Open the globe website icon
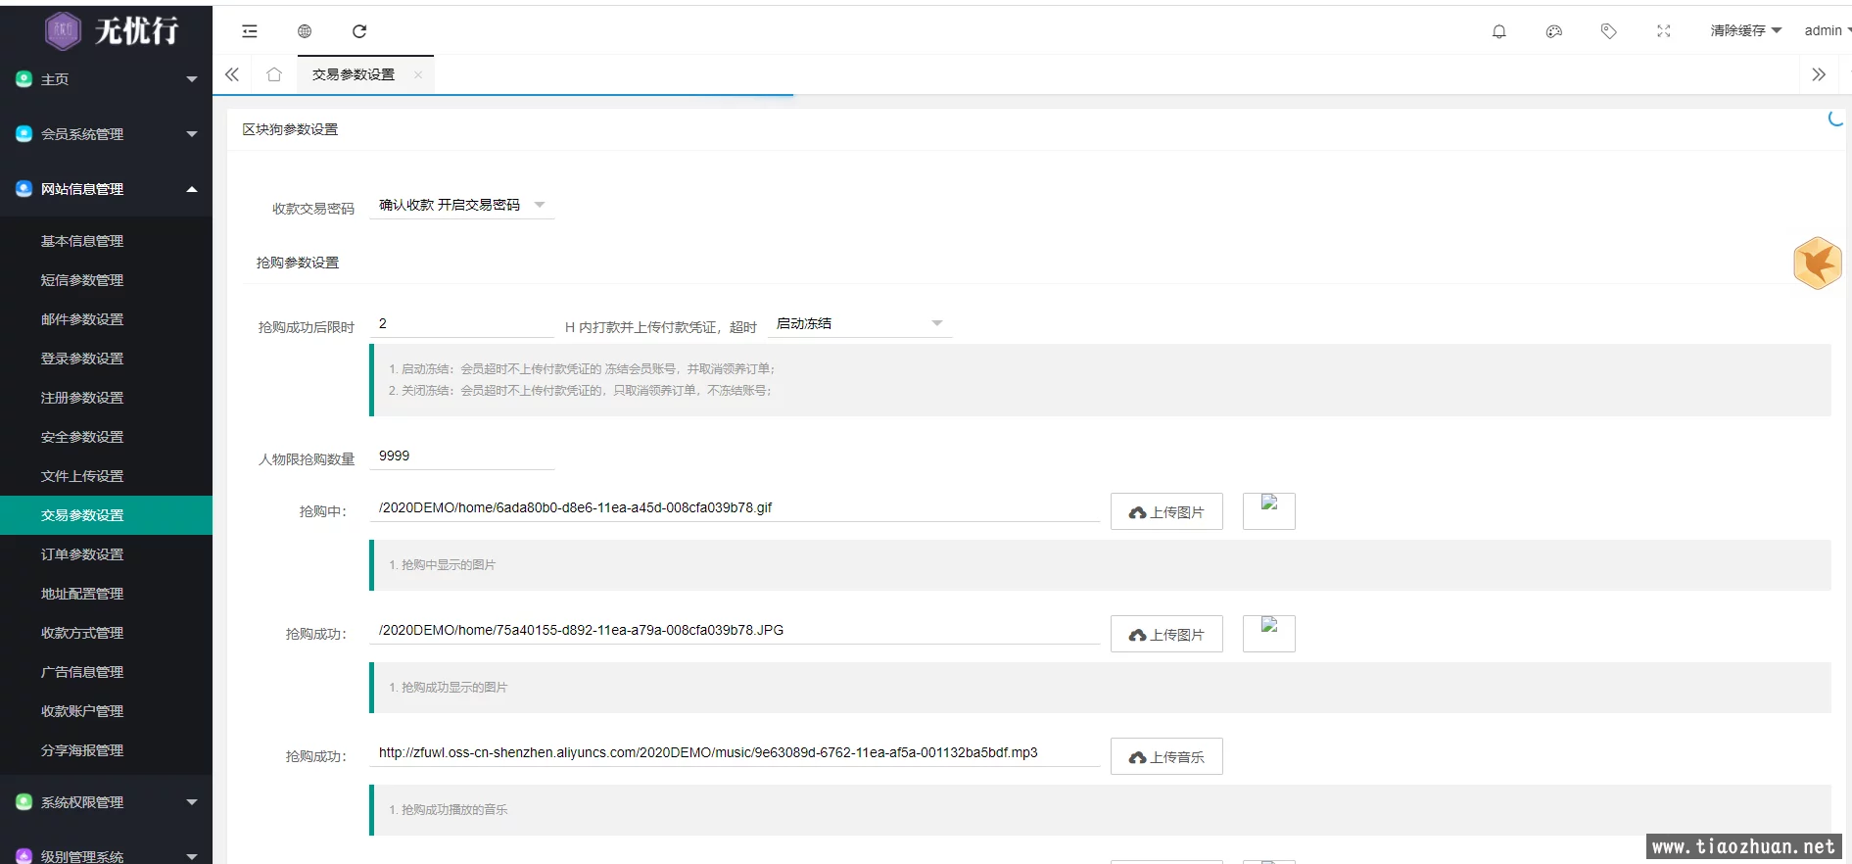1852x864 pixels. [305, 31]
